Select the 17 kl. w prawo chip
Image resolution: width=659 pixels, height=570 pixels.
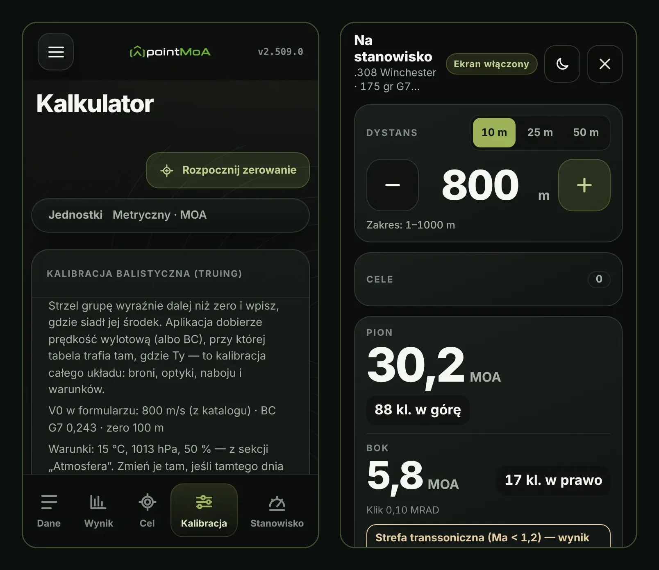(x=553, y=480)
